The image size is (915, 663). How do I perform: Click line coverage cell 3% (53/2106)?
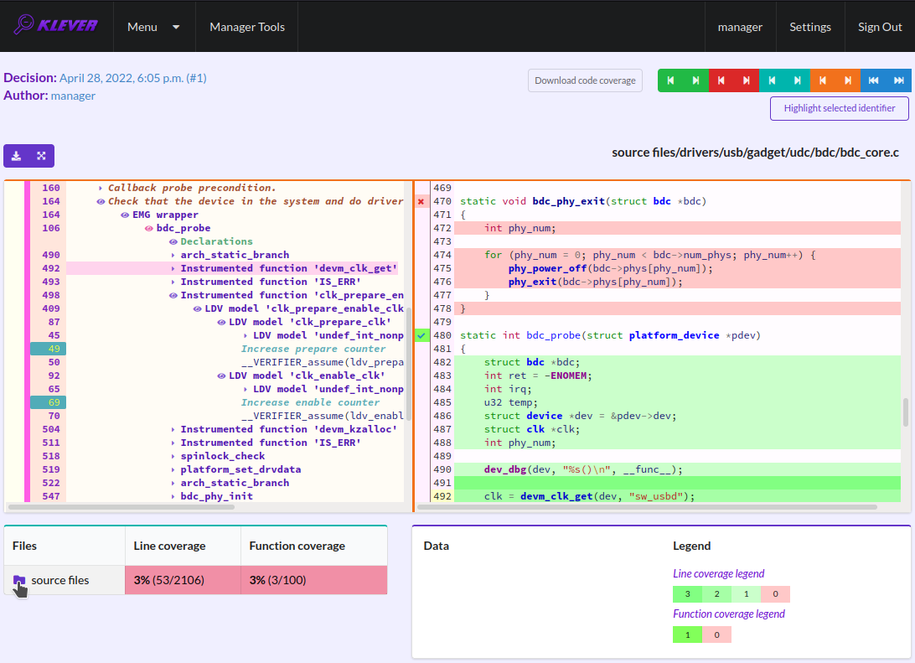(x=183, y=580)
